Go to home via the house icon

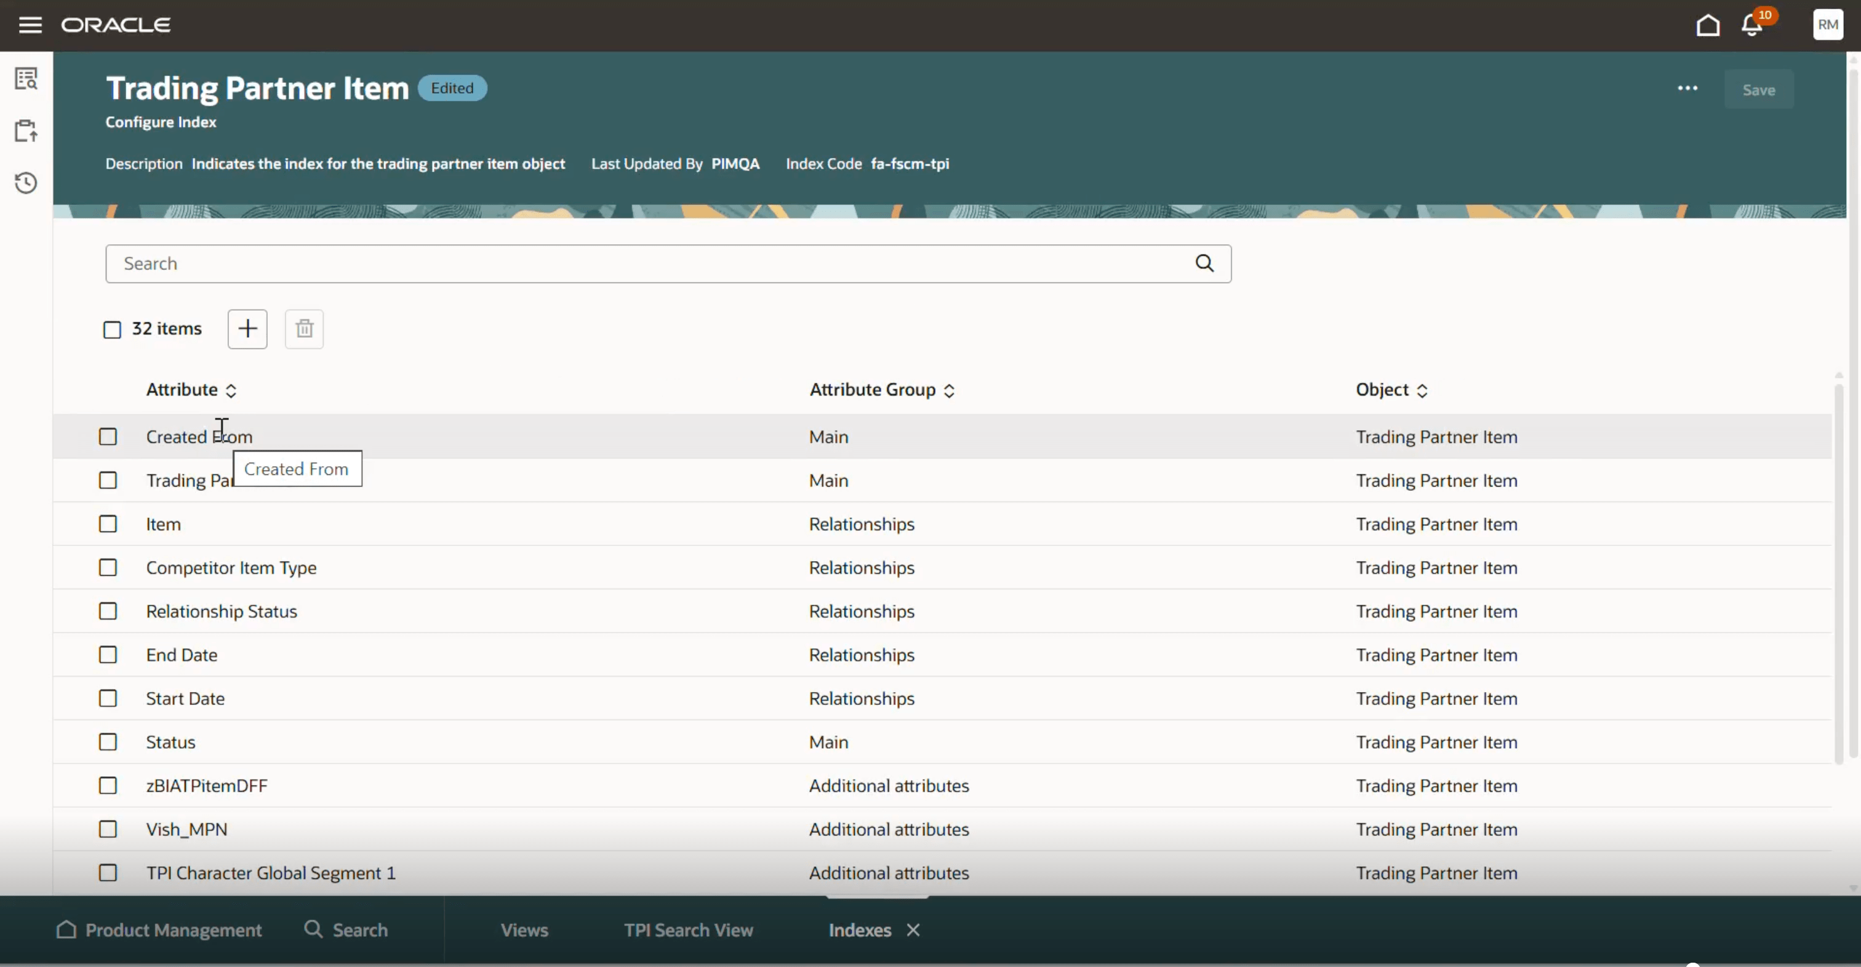pos(1708,25)
